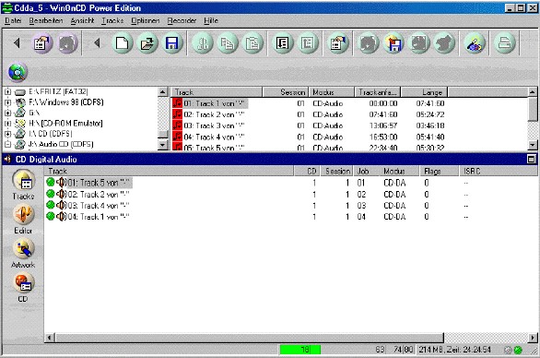This screenshot has width=540, height=358.
Task: Open project with the folder arrow icon
Action: [x=147, y=43]
